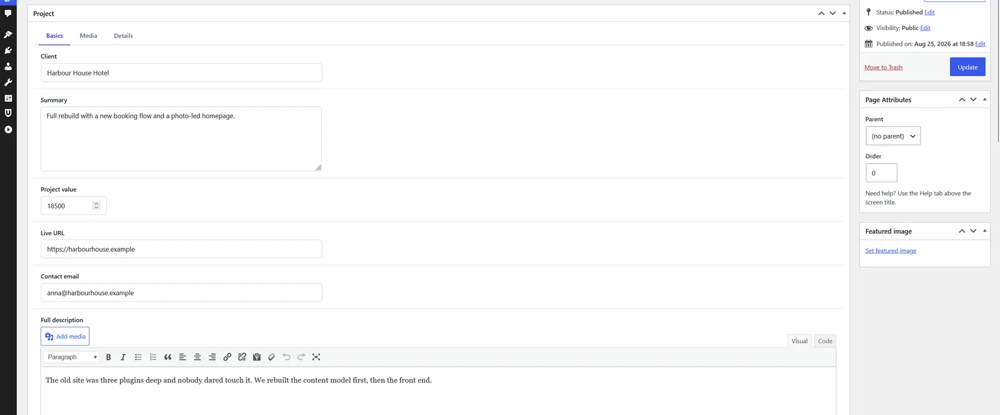Image resolution: width=1000 pixels, height=415 pixels.
Task: Switch editor to Visual tab
Action: tap(799, 341)
